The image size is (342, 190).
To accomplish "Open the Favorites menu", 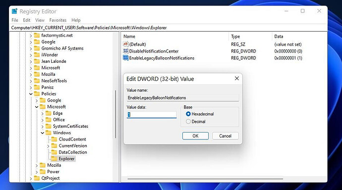I will pos(58,20).
